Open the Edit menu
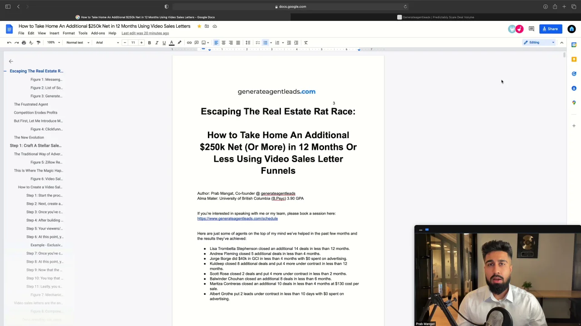This screenshot has height=326, width=581. click(x=31, y=33)
